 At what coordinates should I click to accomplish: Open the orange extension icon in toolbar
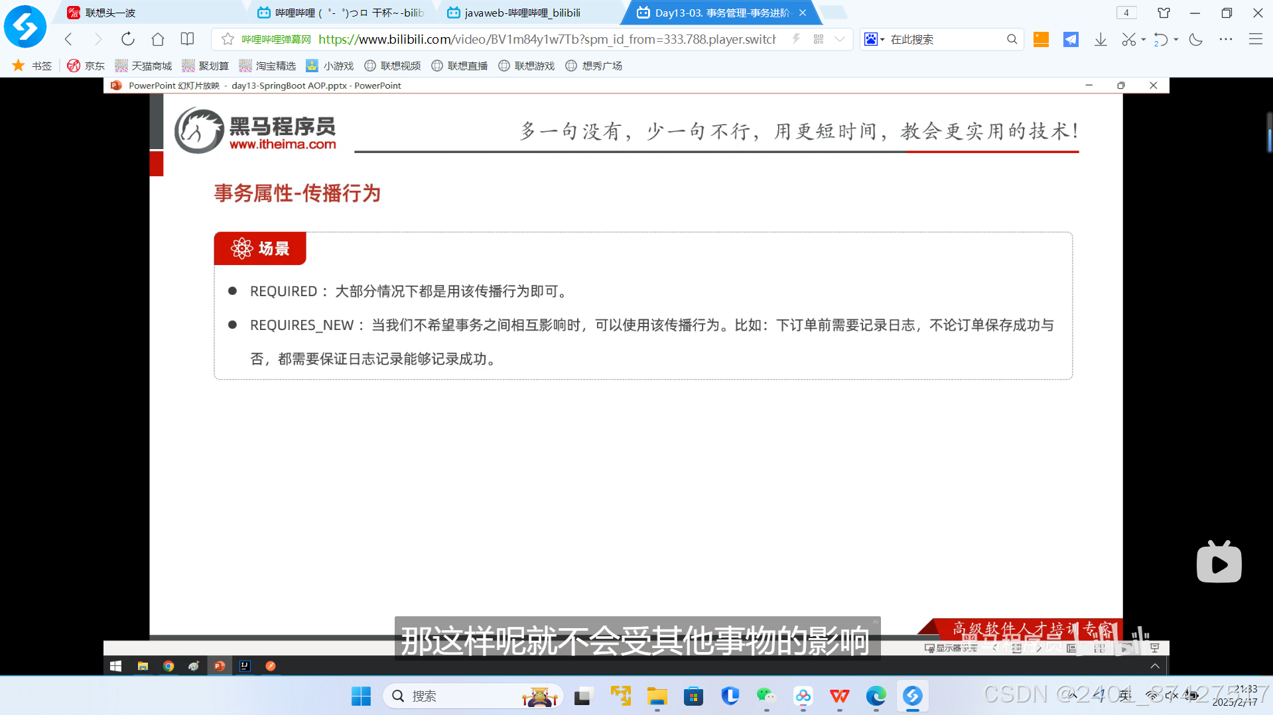coord(1041,39)
